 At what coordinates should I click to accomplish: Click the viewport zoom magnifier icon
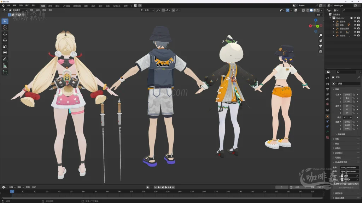tap(320, 36)
